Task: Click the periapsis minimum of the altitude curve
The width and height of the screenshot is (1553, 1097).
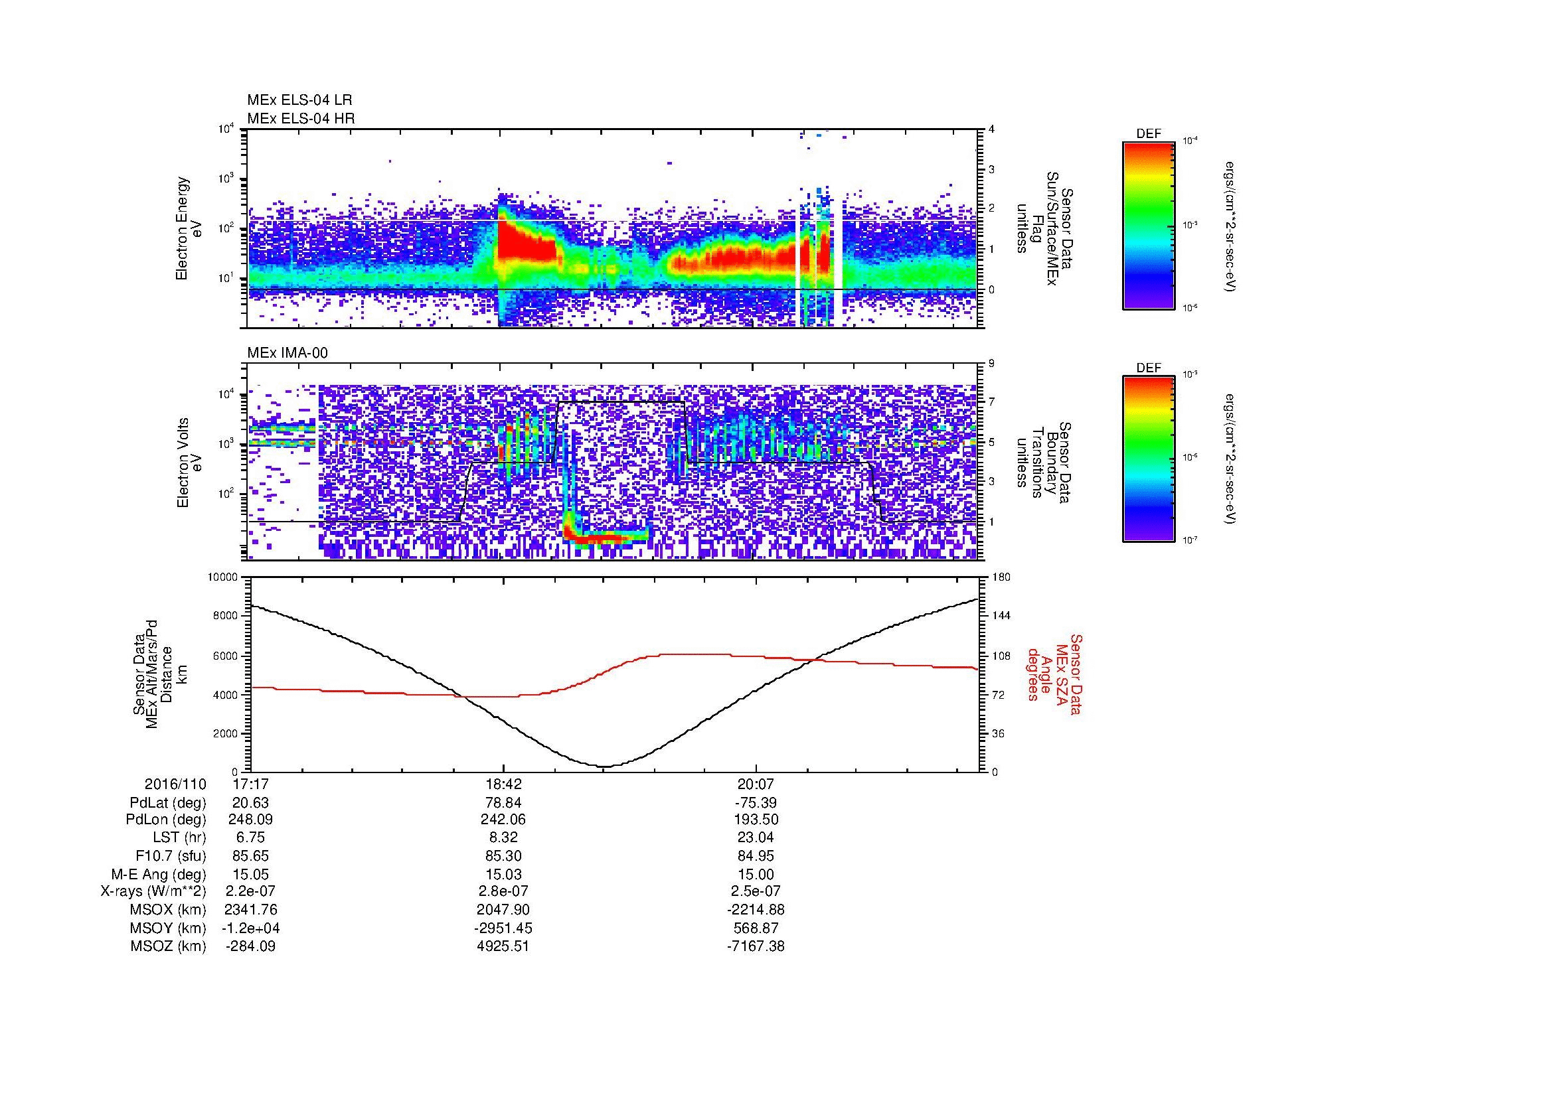Action: [x=604, y=767]
